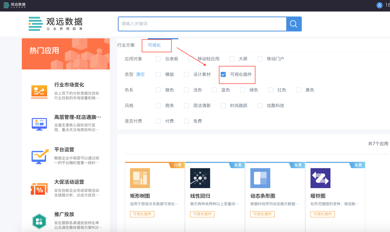Check the 蓝色 color checkbox
This screenshot has height=232, width=390.
click(214, 90)
